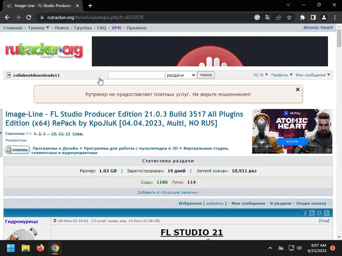Open Программы и Дизайн category link
The height and width of the screenshot is (256, 342).
tap(55, 148)
